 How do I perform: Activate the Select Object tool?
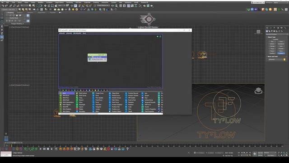[30, 6]
